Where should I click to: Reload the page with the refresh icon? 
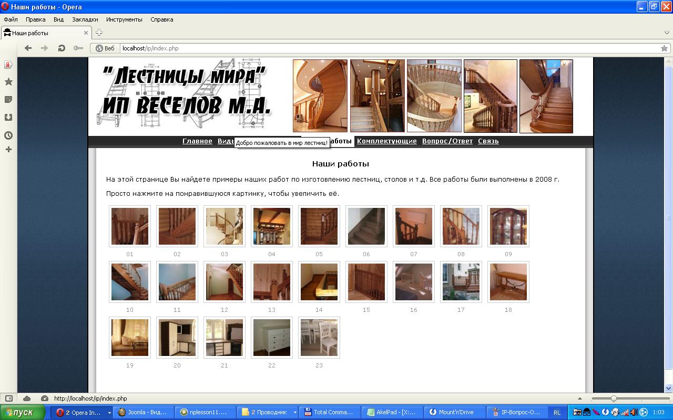click(x=62, y=48)
